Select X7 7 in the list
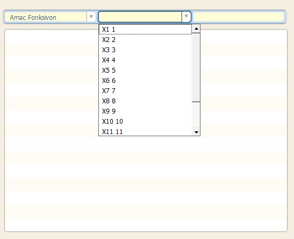The image size is (294, 239). click(145, 91)
